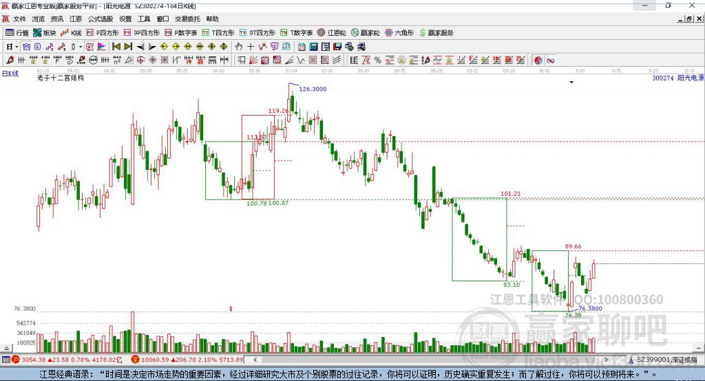This screenshot has height=381, width=705.
Task: Open the T四方形 tool
Action: click(x=218, y=33)
